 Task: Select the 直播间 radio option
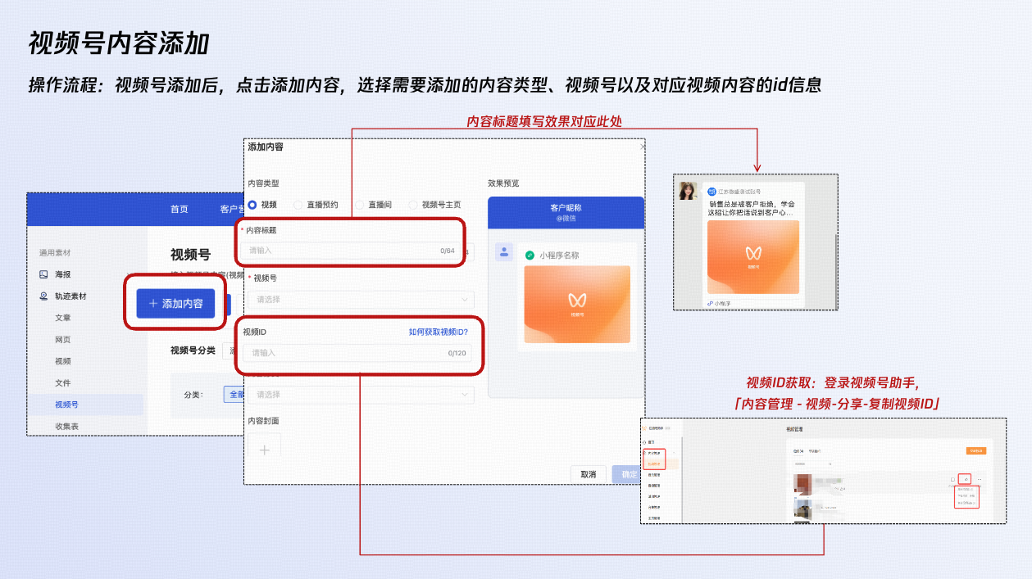click(360, 205)
